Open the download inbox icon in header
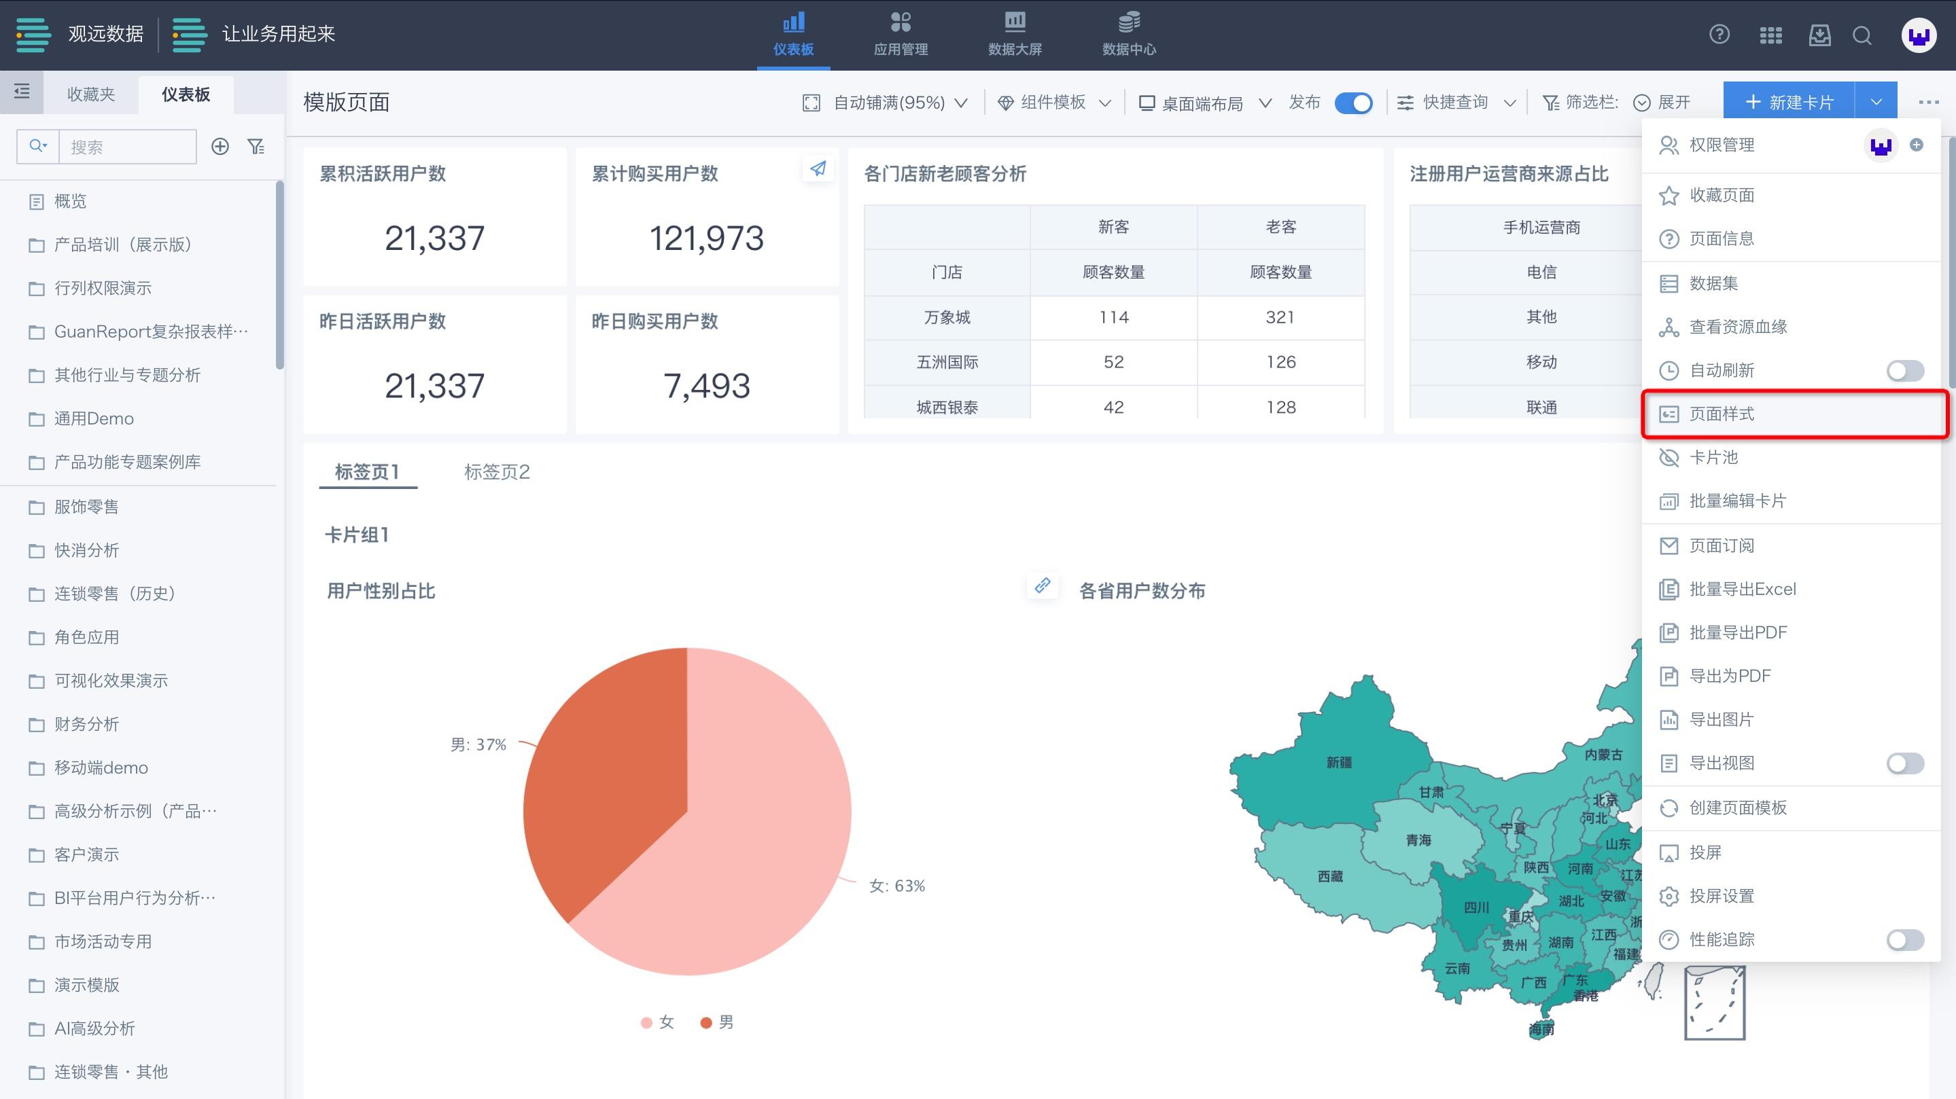 click(x=1819, y=35)
